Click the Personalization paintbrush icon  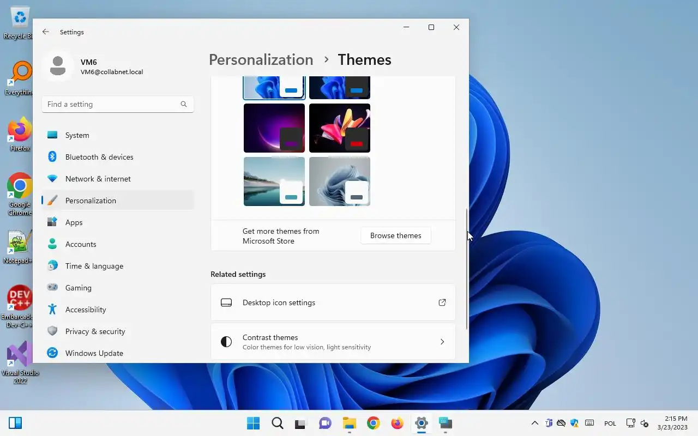click(x=52, y=201)
